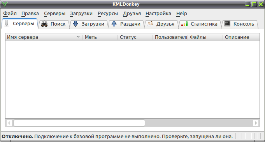Sort by Меть column header
The height and width of the screenshot is (142, 265).
coord(100,37)
